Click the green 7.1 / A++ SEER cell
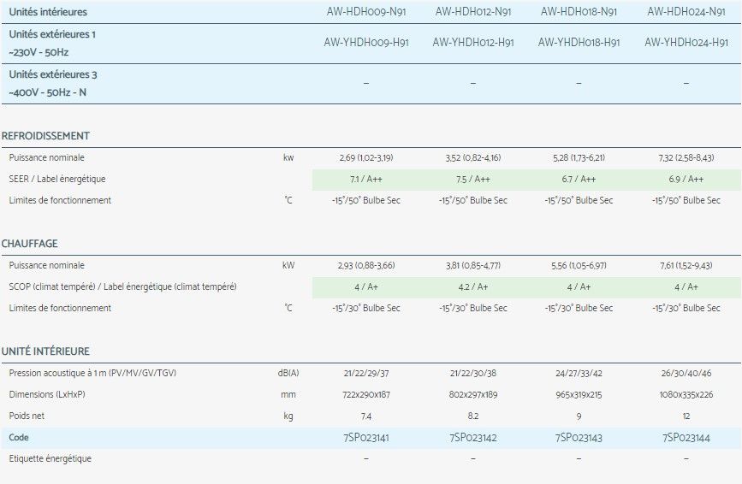This screenshot has width=742, height=484. click(365, 180)
